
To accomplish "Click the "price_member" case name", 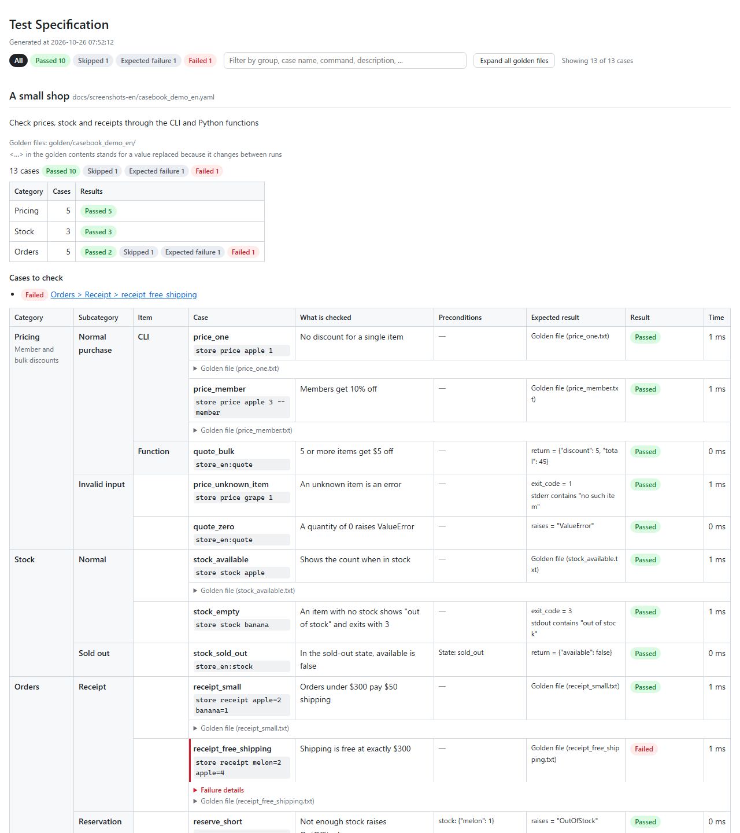I will click(220, 389).
